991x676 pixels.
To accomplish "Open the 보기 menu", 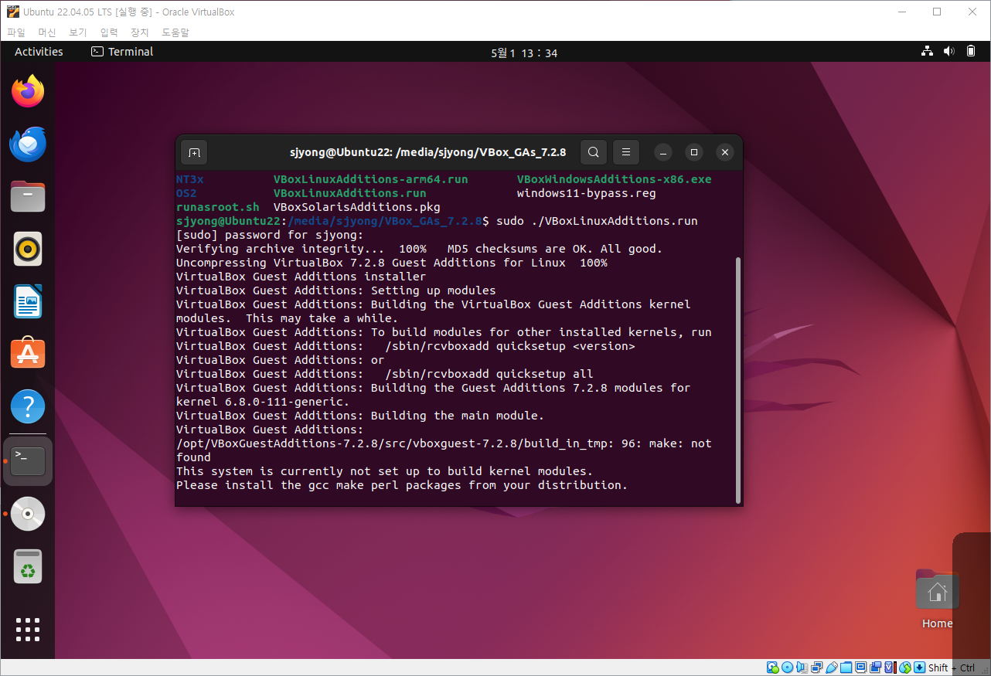I will 78,32.
